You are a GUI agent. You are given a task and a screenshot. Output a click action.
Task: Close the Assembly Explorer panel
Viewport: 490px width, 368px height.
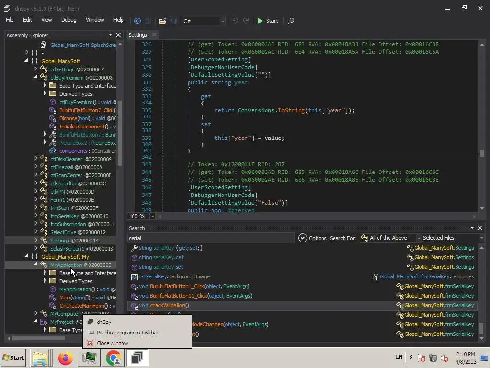point(118,35)
